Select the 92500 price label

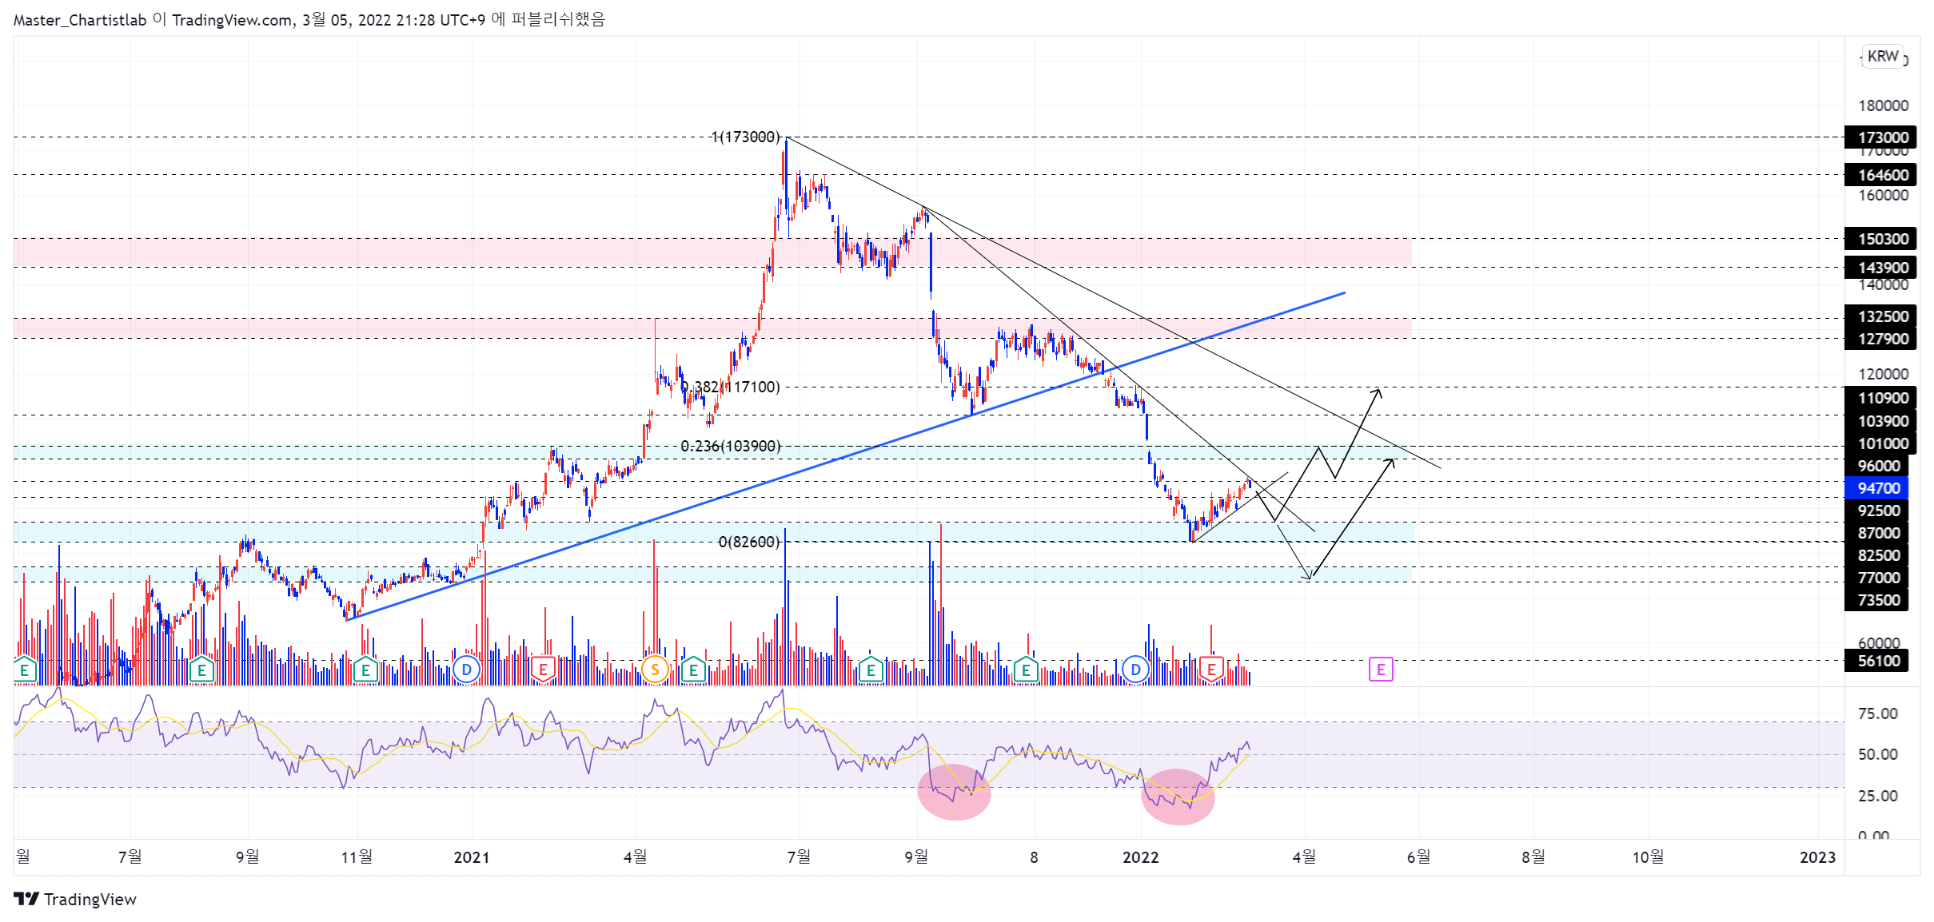tap(1876, 511)
